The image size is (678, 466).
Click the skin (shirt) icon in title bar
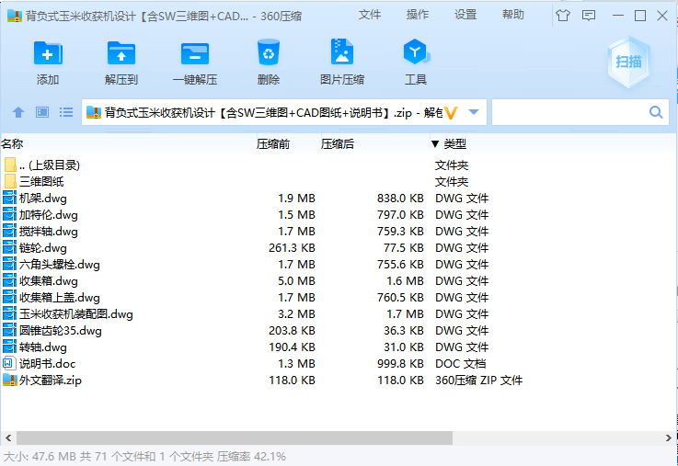tap(563, 16)
